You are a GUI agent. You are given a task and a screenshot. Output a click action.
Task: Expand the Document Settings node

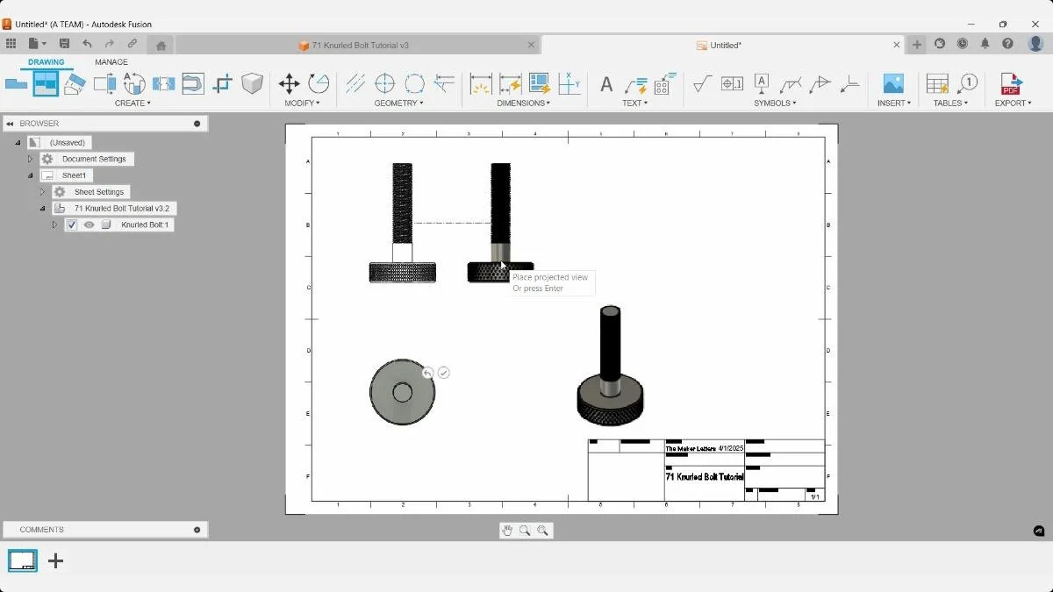[30, 159]
